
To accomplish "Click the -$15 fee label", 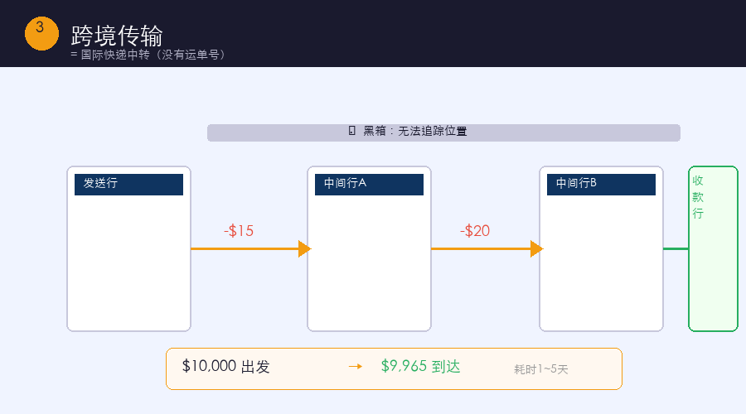I will (239, 231).
